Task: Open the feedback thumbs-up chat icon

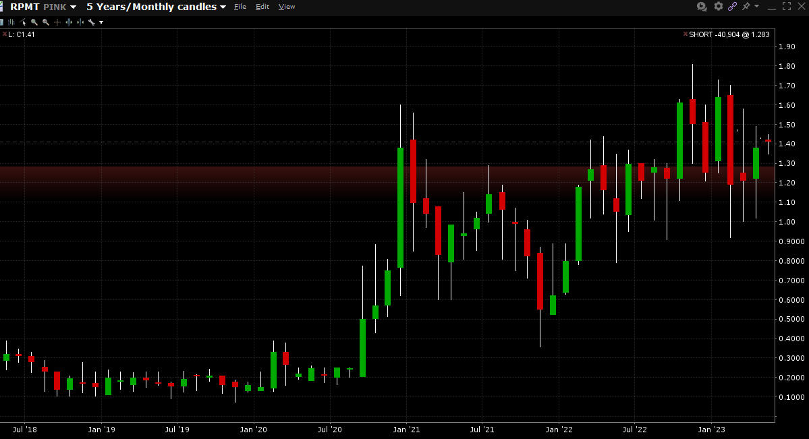Action: click(x=702, y=6)
